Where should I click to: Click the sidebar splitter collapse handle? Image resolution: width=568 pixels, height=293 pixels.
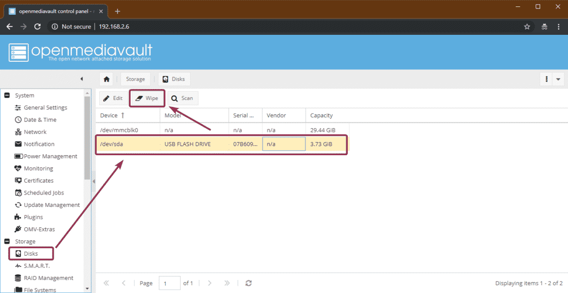94,181
